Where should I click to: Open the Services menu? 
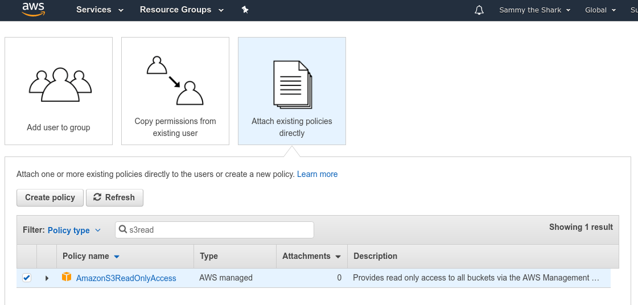tap(100, 10)
